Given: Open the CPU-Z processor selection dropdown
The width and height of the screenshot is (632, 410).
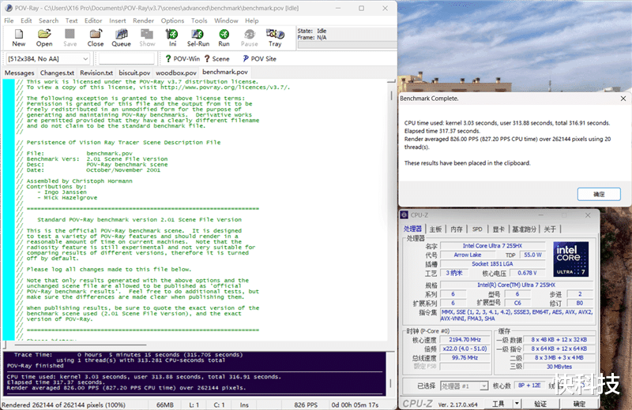Looking at the screenshot, I should tap(465, 386).
